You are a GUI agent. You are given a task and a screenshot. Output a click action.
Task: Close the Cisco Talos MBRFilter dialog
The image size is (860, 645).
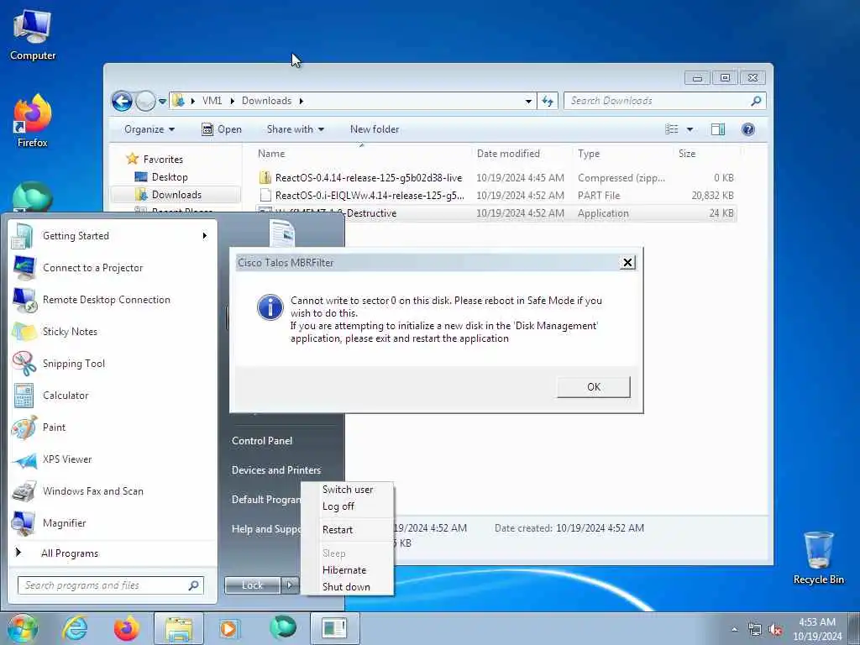627,263
